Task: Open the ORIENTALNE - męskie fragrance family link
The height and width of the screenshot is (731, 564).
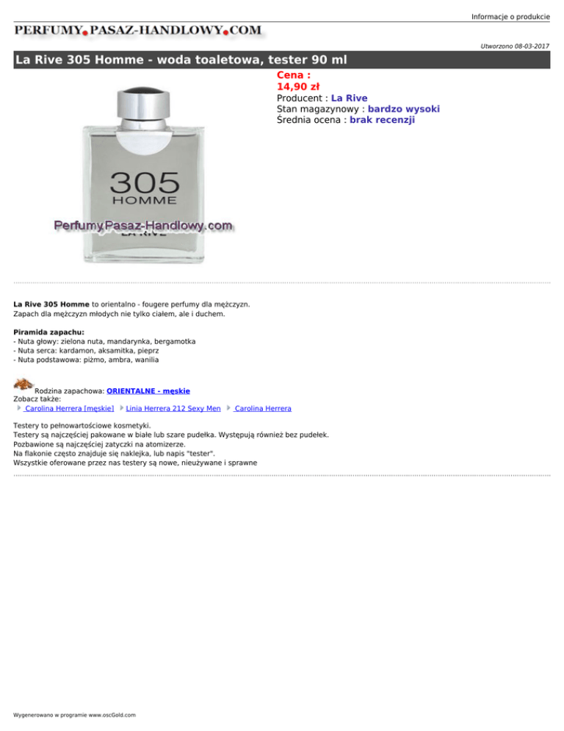Action: tap(148, 391)
